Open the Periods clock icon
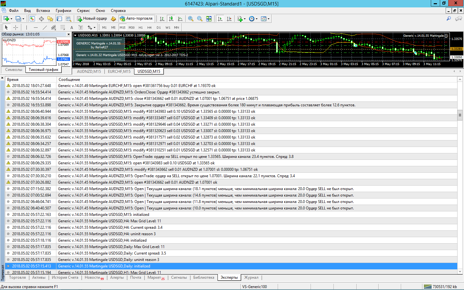This screenshot has width=464, height=290. [x=252, y=19]
